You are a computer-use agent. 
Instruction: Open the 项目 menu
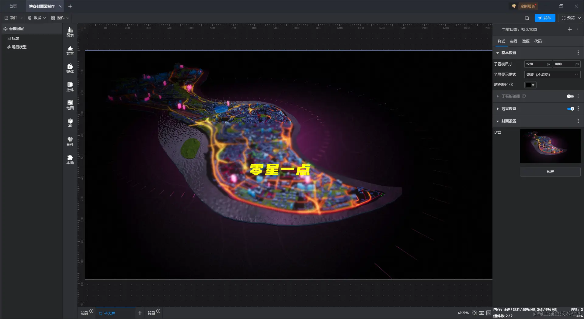(13, 18)
